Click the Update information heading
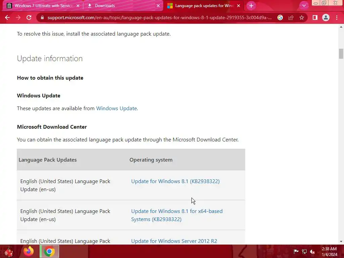The width and height of the screenshot is (344, 258). 50,58
